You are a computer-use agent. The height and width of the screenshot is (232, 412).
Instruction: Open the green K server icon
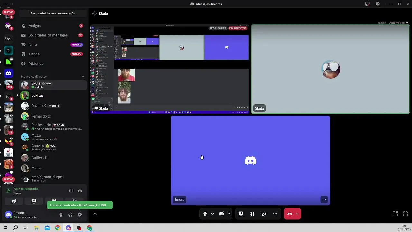[x=8, y=62]
